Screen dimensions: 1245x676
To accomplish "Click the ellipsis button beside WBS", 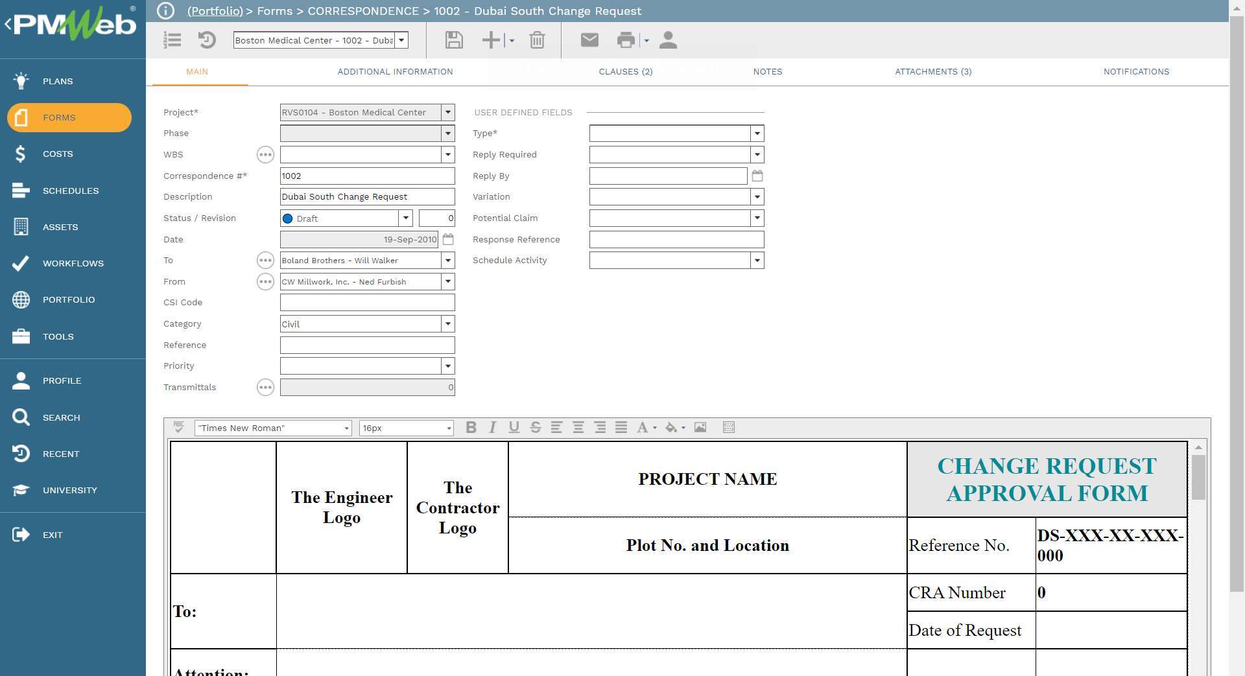I will click(x=265, y=154).
